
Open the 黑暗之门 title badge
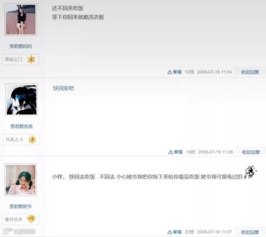coord(13,59)
